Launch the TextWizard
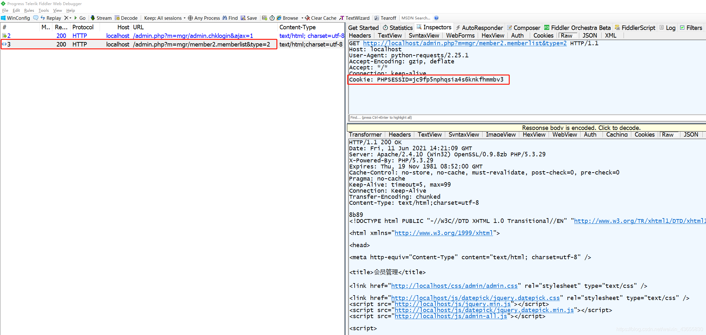This screenshot has height=335, width=706. pyautogui.click(x=354, y=18)
